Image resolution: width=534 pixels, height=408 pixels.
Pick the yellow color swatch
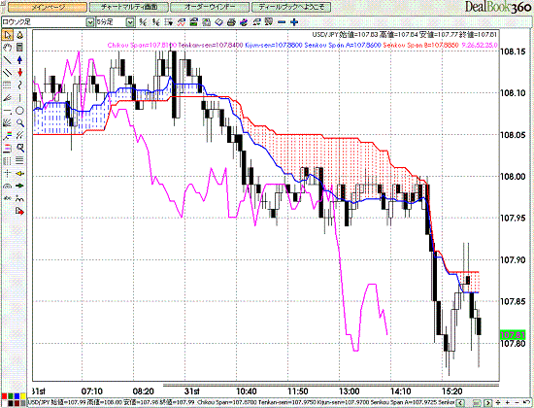(23, 396)
